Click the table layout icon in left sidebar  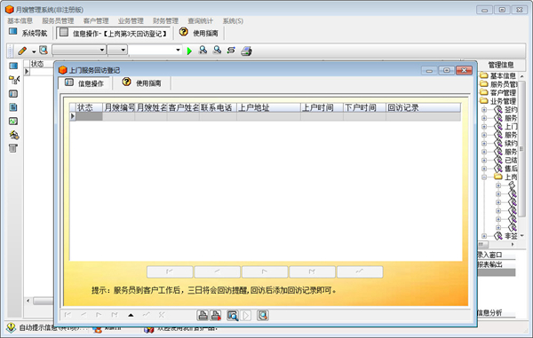click(x=13, y=94)
